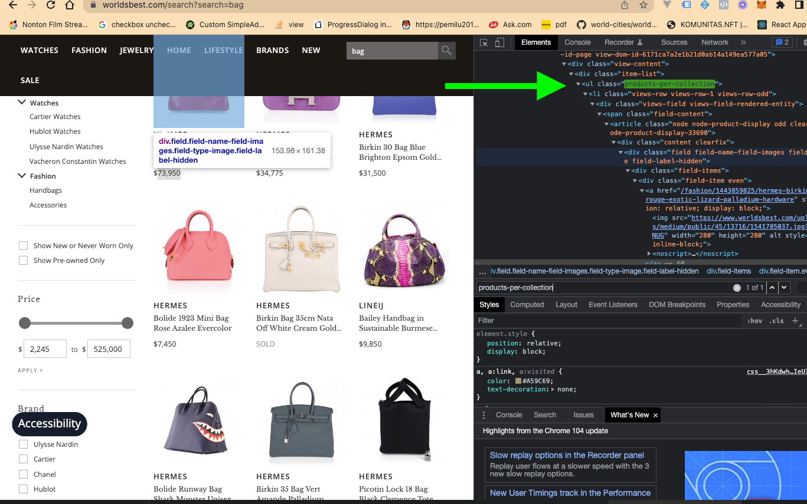The image size is (807, 504).
Task: Switch to the Console tab in DevTools
Action: (577, 42)
